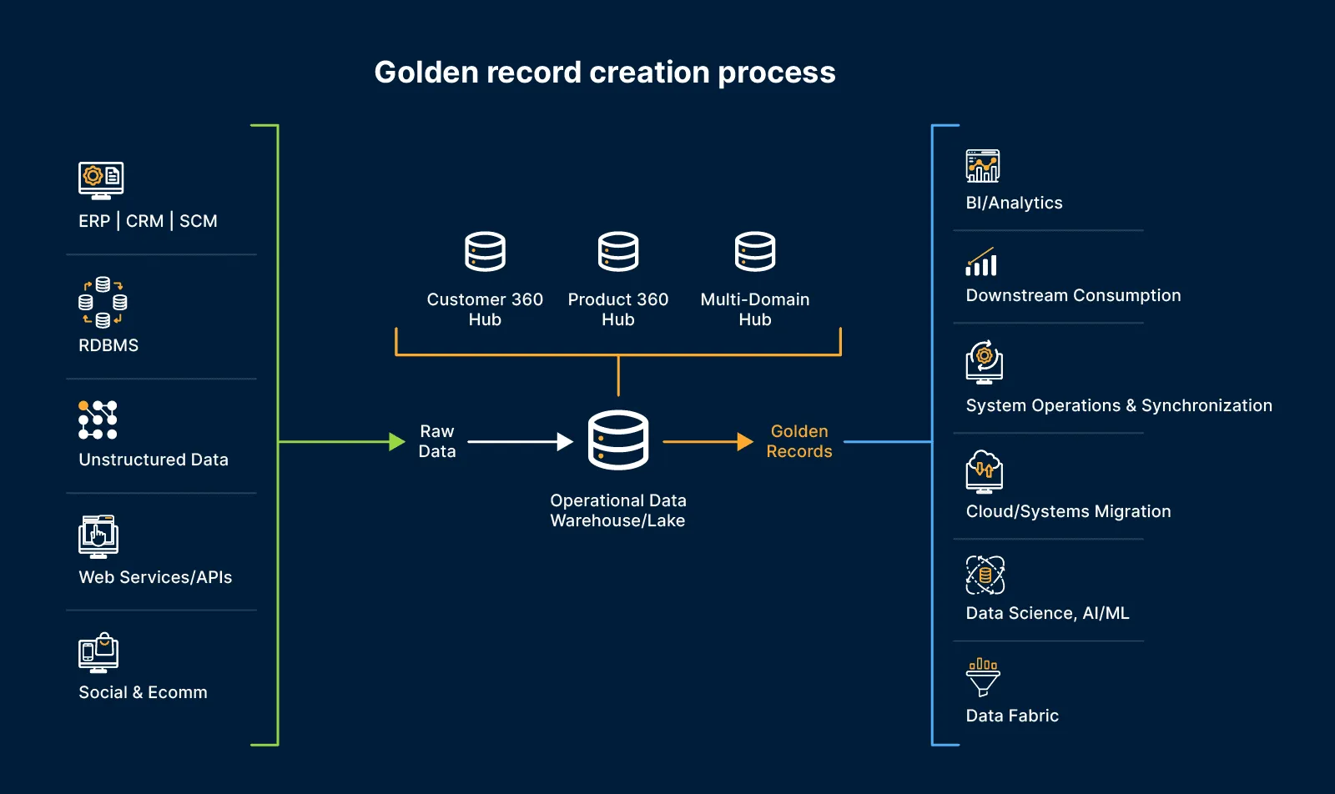Click the Data Science, AI/ML label

(1047, 613)
